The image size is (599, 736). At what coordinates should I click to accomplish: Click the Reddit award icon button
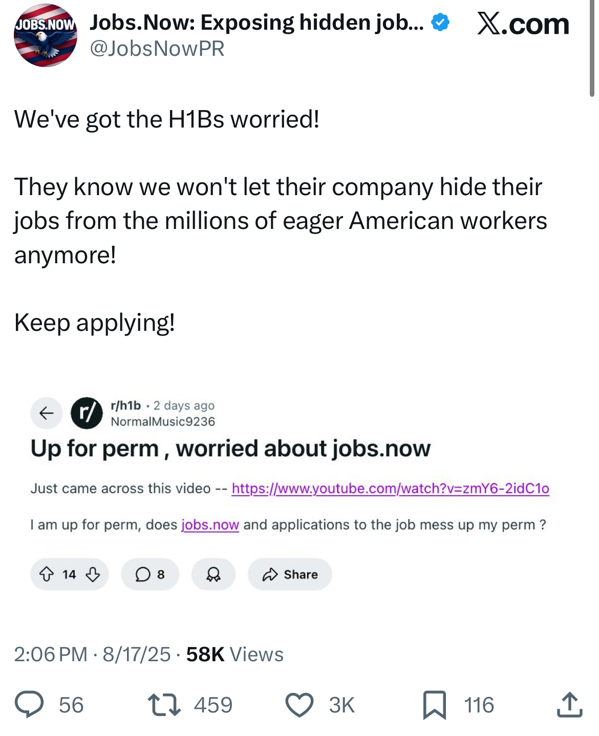(x=213, y=575)
